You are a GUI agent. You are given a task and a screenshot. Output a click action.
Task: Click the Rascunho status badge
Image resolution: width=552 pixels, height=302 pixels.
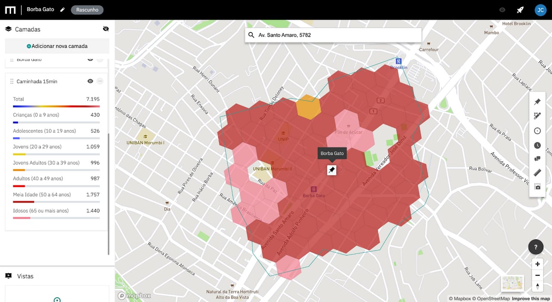[87, 10]
